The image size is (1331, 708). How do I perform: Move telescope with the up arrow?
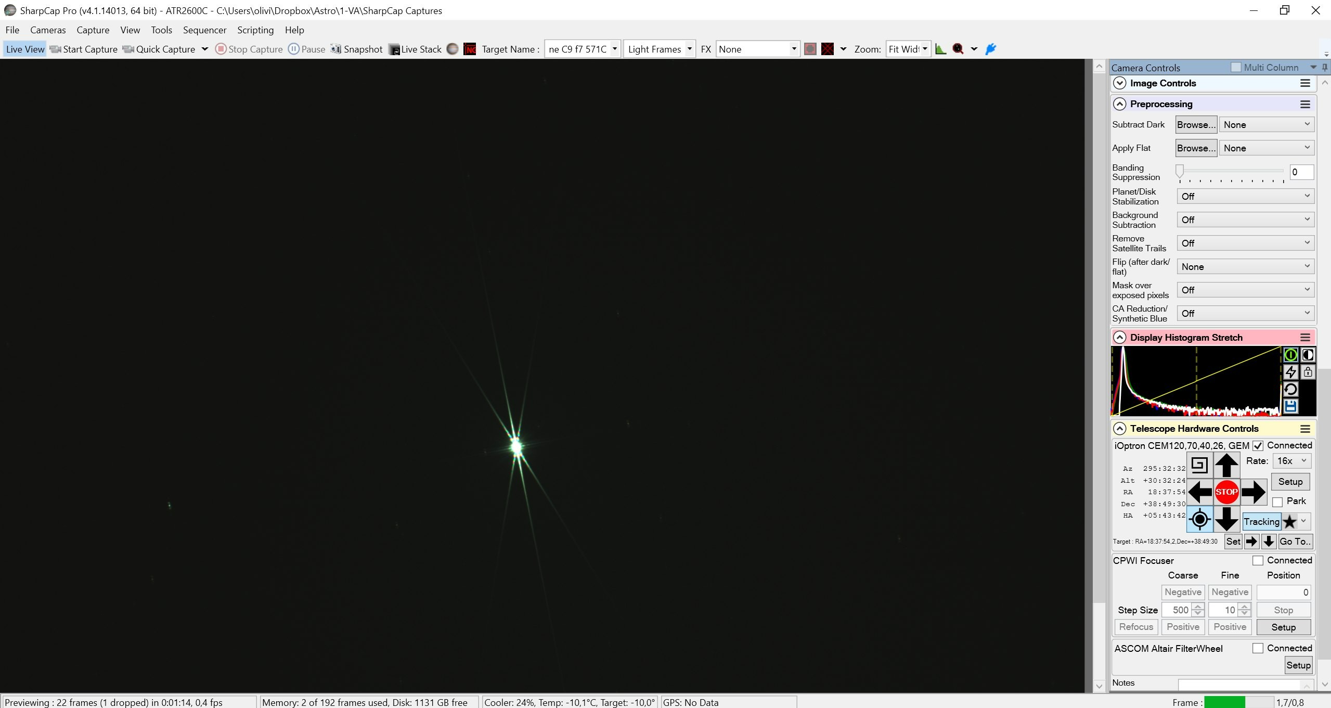[1226, 465]
